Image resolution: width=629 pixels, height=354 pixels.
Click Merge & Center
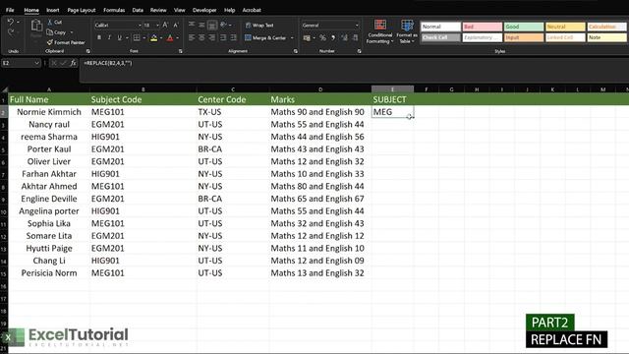click(x=265, y=37)
